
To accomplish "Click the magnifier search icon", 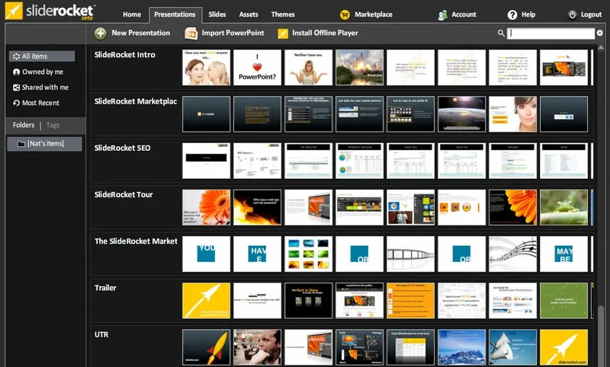I will click(x=501, y=34).
